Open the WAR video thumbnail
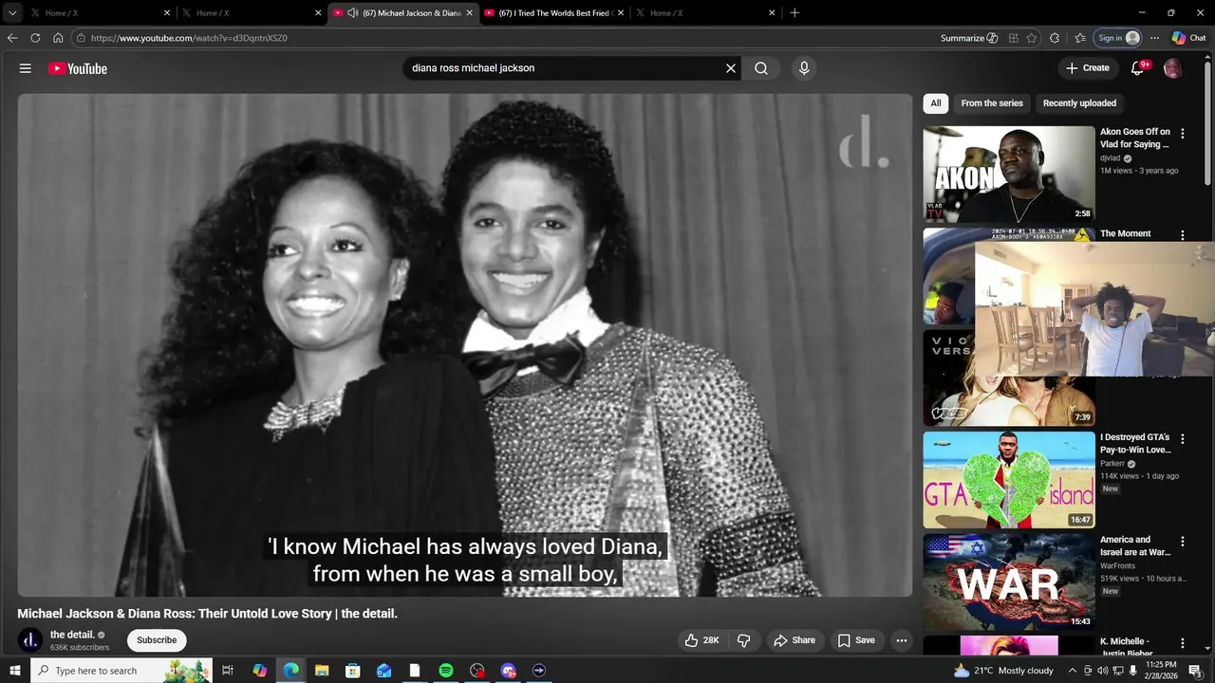The height and width of the screenshot is (683, 1215). [1009, 581]
